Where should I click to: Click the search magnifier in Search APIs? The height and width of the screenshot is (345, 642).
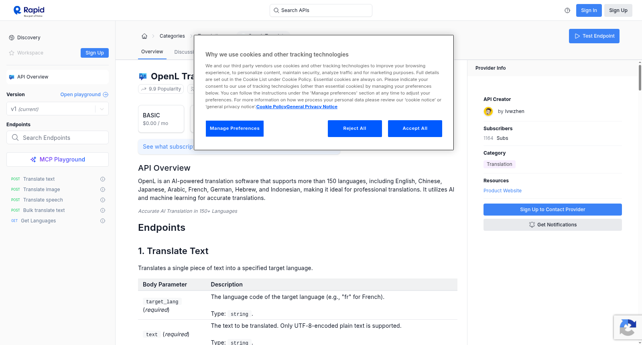click(276, 10)
